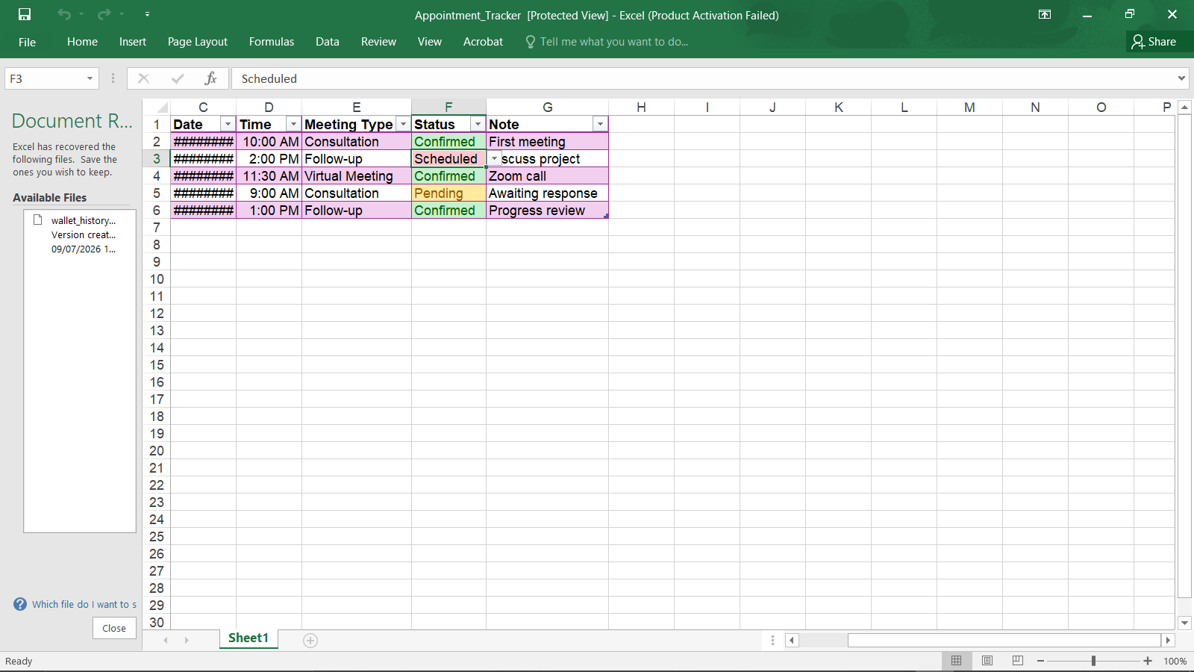1194x672 pixels.
Task: Open the Note column filter dropdown
Action: [600, 124]
